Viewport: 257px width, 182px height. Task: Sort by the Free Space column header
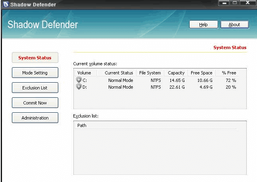[x=201, y=73]
